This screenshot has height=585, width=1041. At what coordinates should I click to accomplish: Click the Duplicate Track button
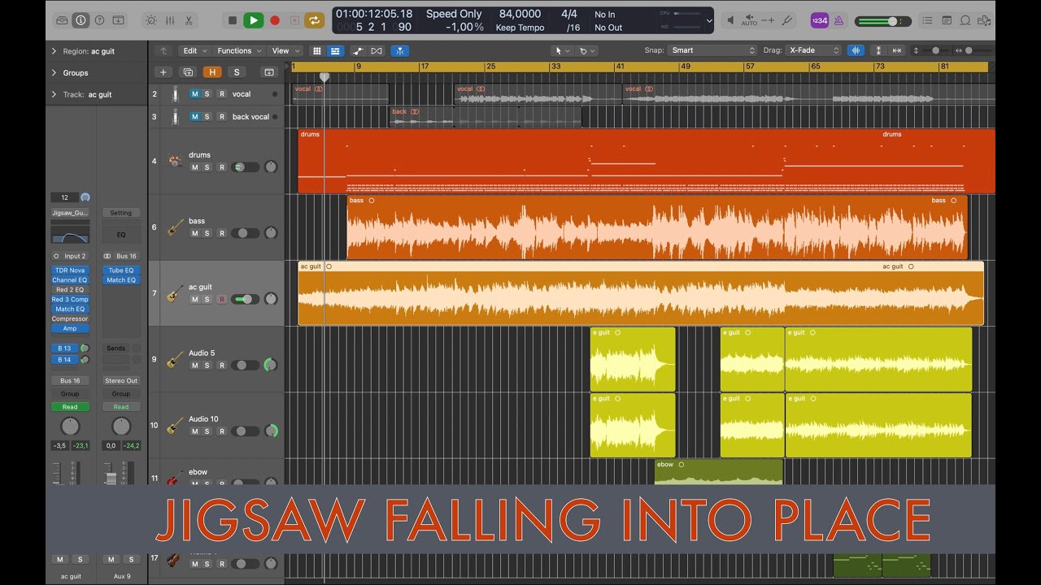[189, 72]
